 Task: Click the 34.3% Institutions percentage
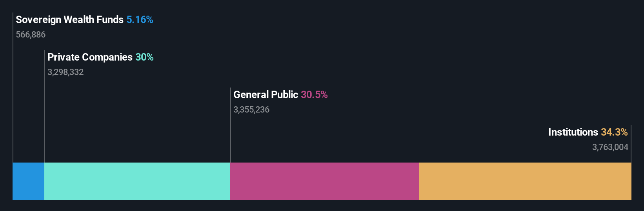click(x=614, y=132)
